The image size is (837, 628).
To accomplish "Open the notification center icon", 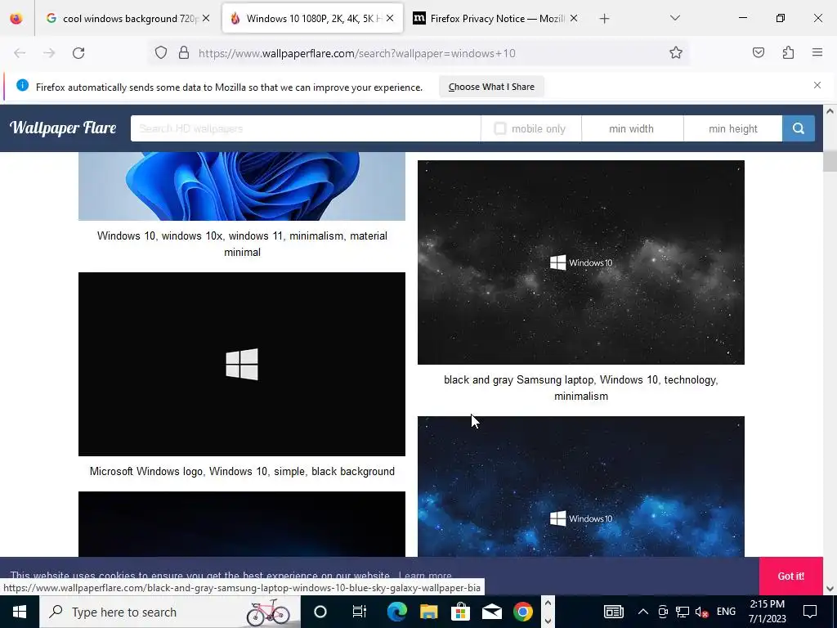I will (810, 612).
